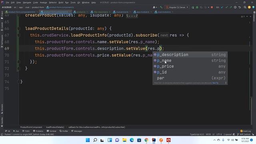Click the ProductFormComponent bottom breadcrumb
Image resolution: width=256 pixels, height=144 pixels.
31,127
